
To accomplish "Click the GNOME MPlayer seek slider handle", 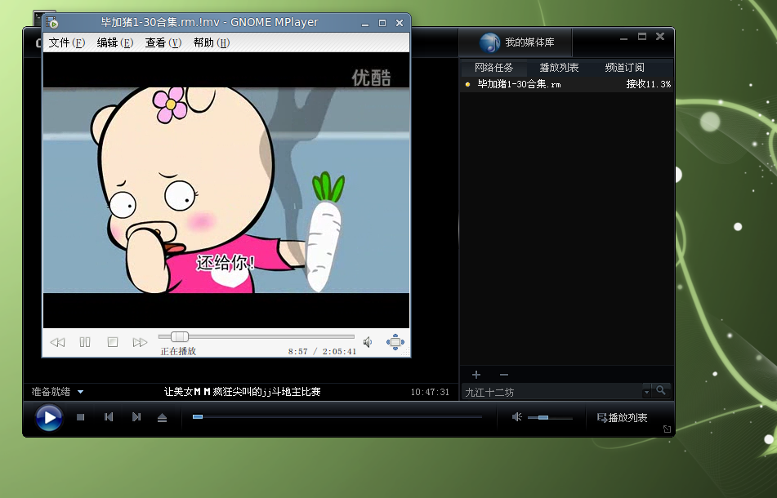I will coord(180,336).
